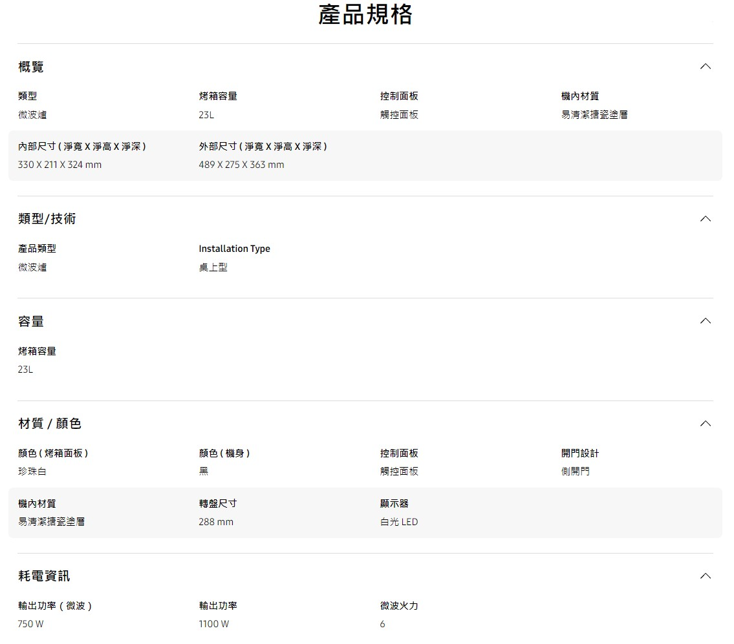
Task: Click the 類型/技術 section heading
Action: [x=47, y=219]
